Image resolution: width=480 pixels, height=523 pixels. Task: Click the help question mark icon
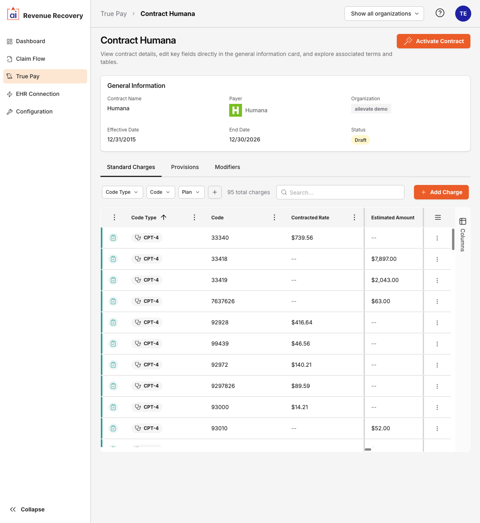click(x=440, y=13)
